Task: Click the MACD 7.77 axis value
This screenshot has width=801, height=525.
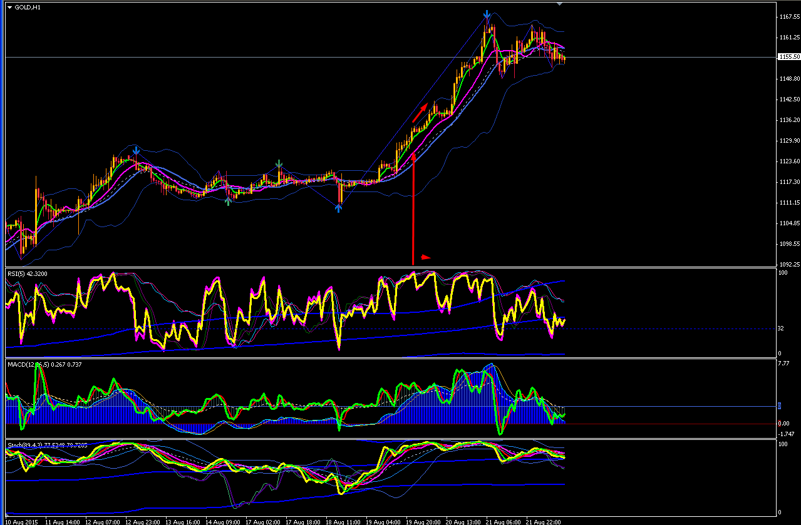Action: (783, 364)
